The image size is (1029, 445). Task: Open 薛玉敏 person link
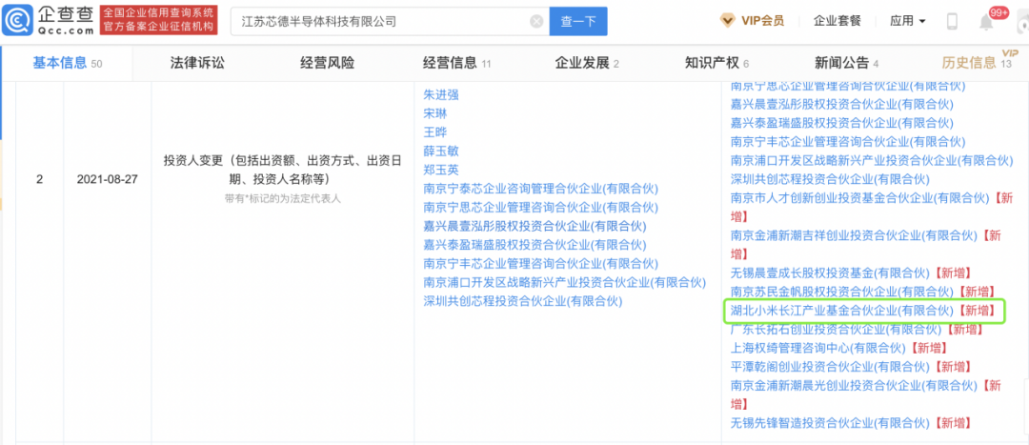click(x=442, y=151)
